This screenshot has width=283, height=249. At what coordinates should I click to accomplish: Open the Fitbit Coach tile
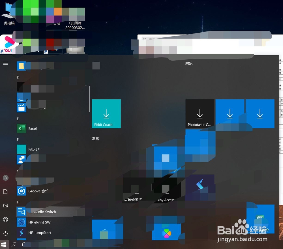tap(106, 113)
